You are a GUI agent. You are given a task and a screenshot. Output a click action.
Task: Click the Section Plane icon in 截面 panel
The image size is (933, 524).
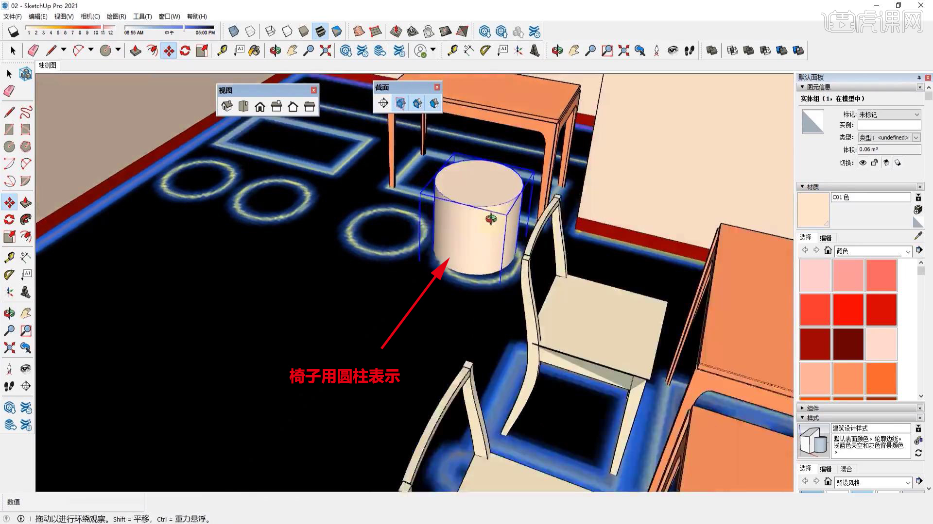coord(383,103)
